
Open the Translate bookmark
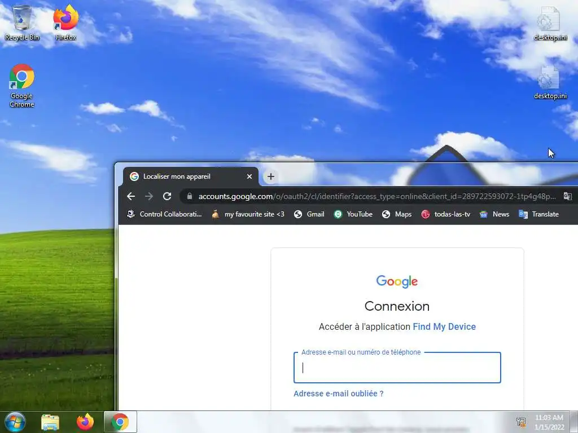(538, 214)
